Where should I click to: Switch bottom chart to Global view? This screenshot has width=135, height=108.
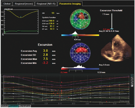click(x=5, y=106)
